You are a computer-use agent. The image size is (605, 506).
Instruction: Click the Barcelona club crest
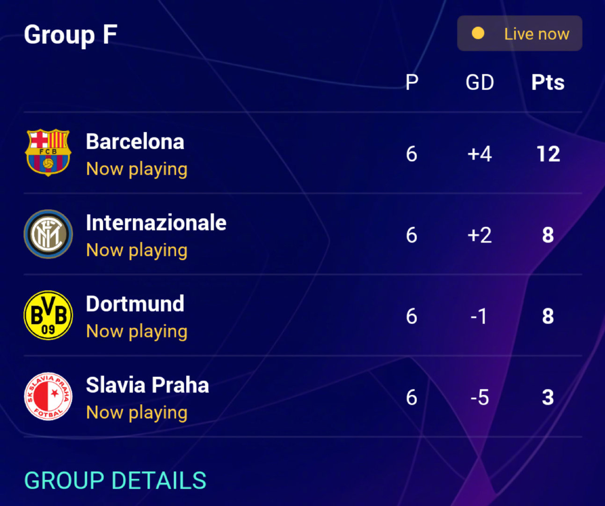coord(48,152)
